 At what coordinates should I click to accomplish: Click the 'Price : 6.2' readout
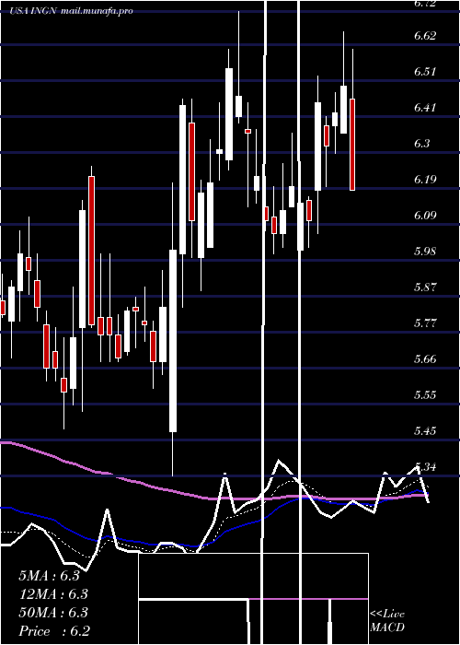(x=54, y=631)
